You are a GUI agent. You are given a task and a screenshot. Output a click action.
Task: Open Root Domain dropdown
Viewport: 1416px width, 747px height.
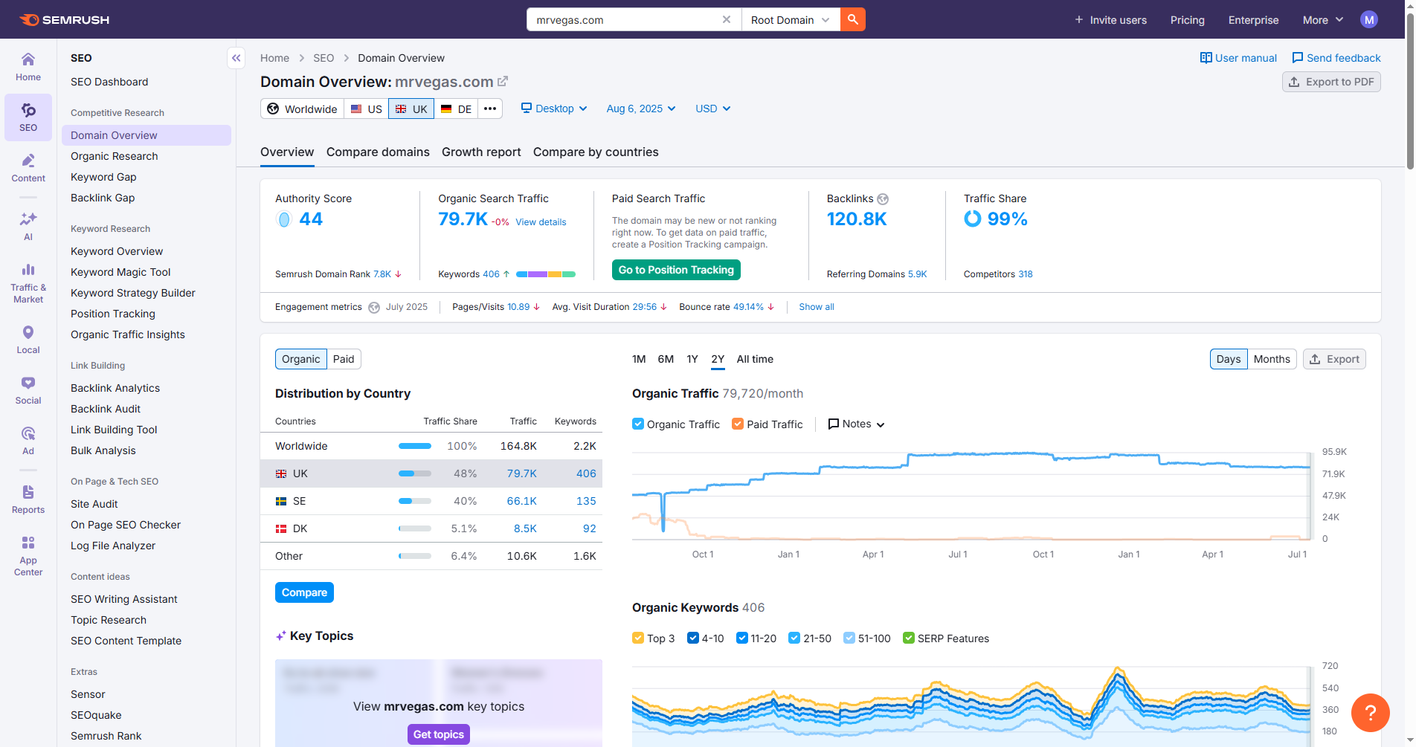[791, 20]
